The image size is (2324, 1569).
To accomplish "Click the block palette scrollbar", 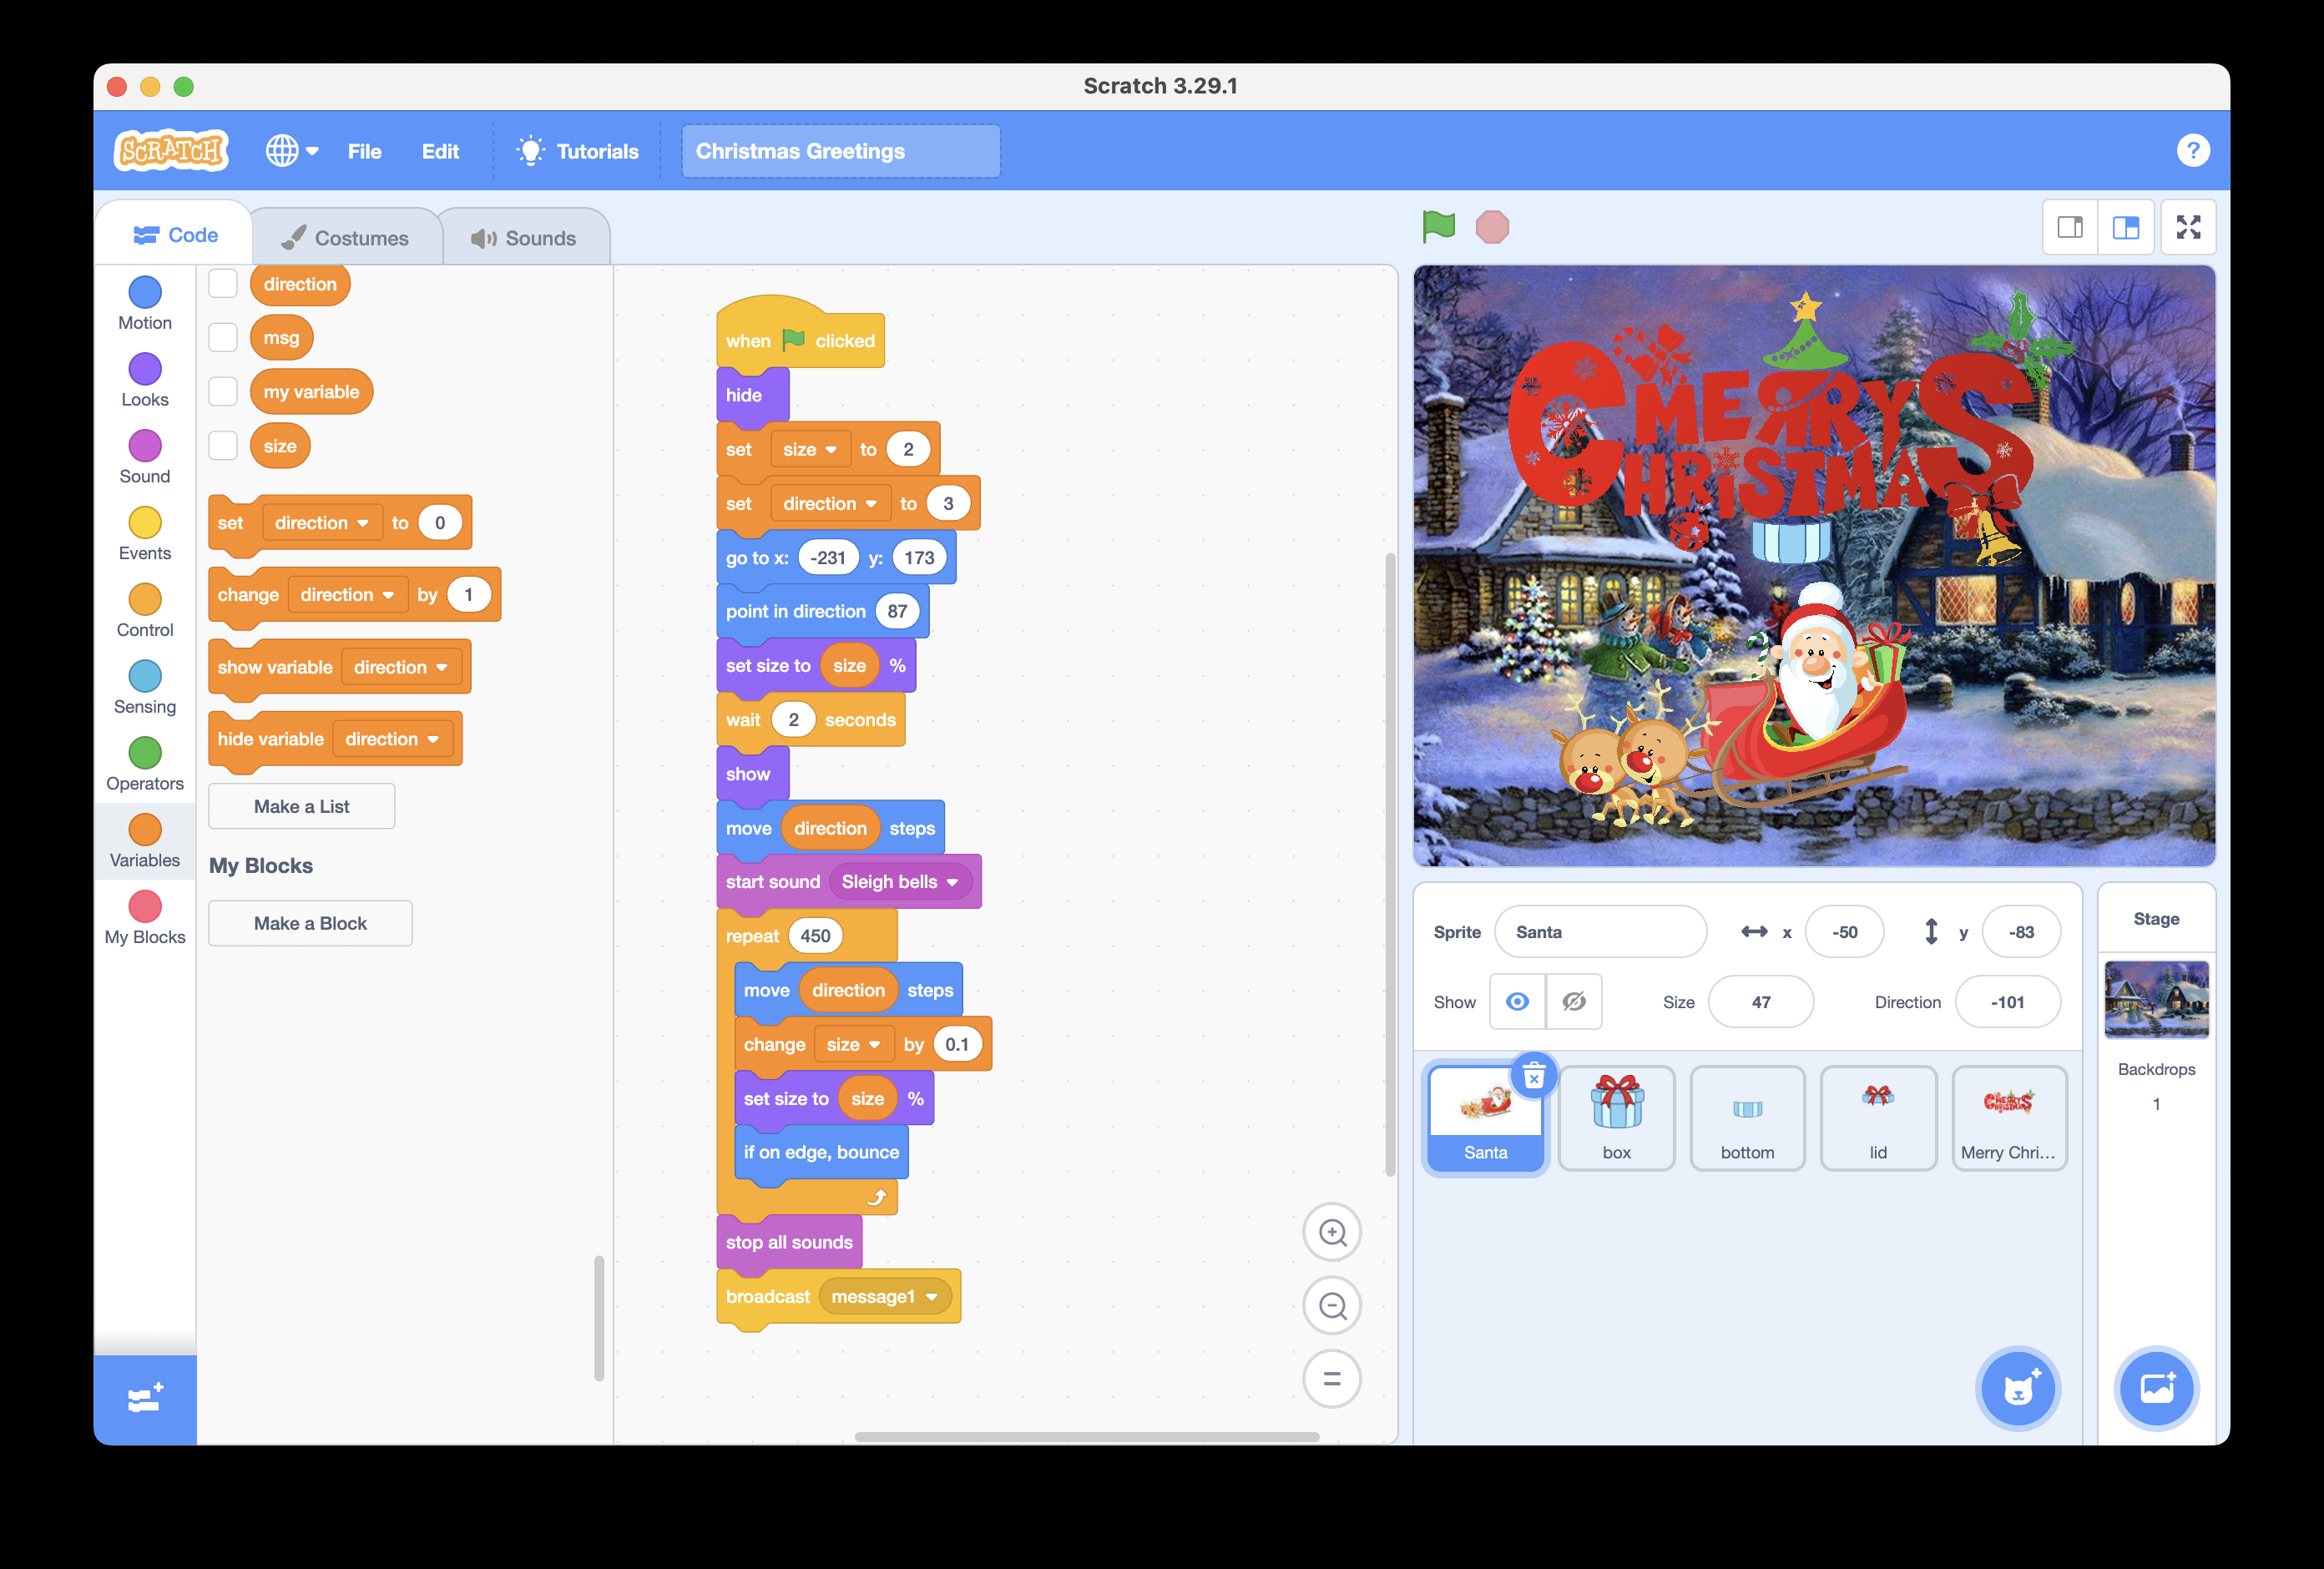I will point(599,1319).
